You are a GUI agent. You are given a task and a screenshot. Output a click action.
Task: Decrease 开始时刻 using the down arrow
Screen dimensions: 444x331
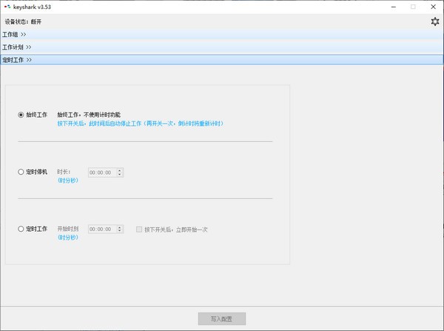point(120,233)
